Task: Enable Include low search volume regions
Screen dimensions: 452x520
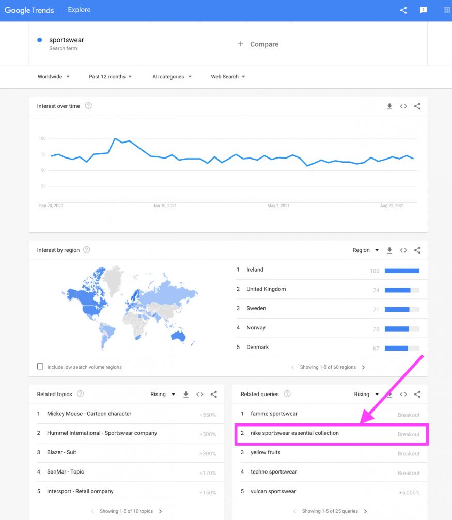Action: [40, 366]
